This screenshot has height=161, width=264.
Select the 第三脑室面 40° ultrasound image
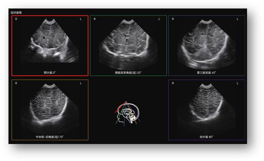tap(207, 46)
